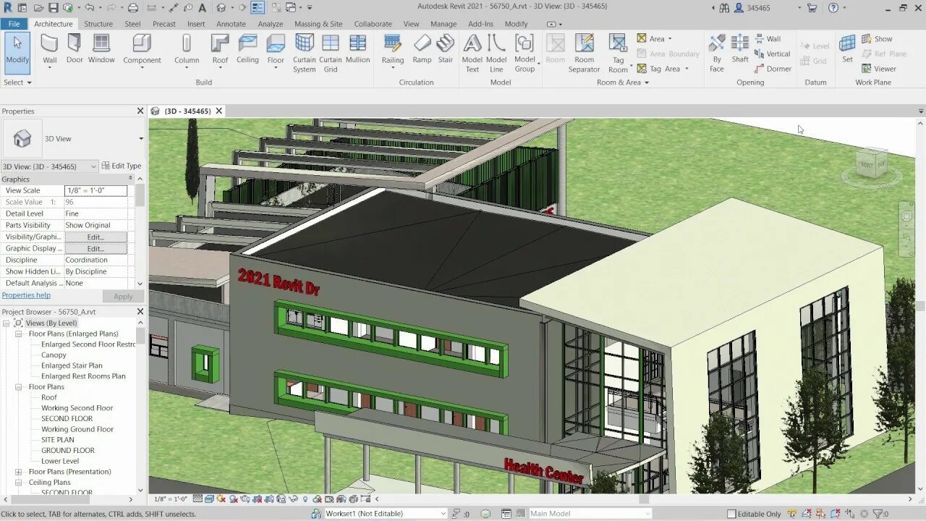
Task: Select the Ramp tool
Action: click(x=422, y=50)
